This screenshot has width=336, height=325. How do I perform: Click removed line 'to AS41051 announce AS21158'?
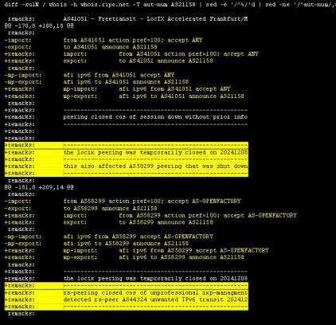coord(80,47)
